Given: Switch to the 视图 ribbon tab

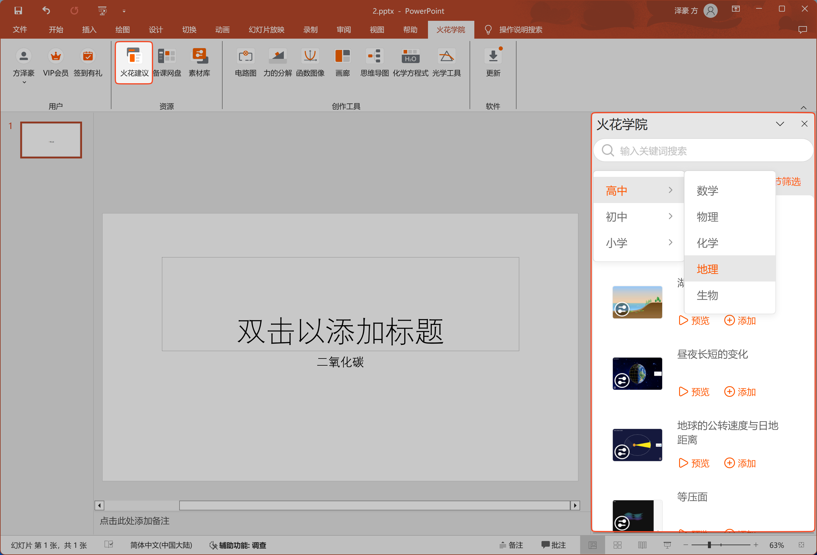Looking at the screenshot, I should [377, 29].
